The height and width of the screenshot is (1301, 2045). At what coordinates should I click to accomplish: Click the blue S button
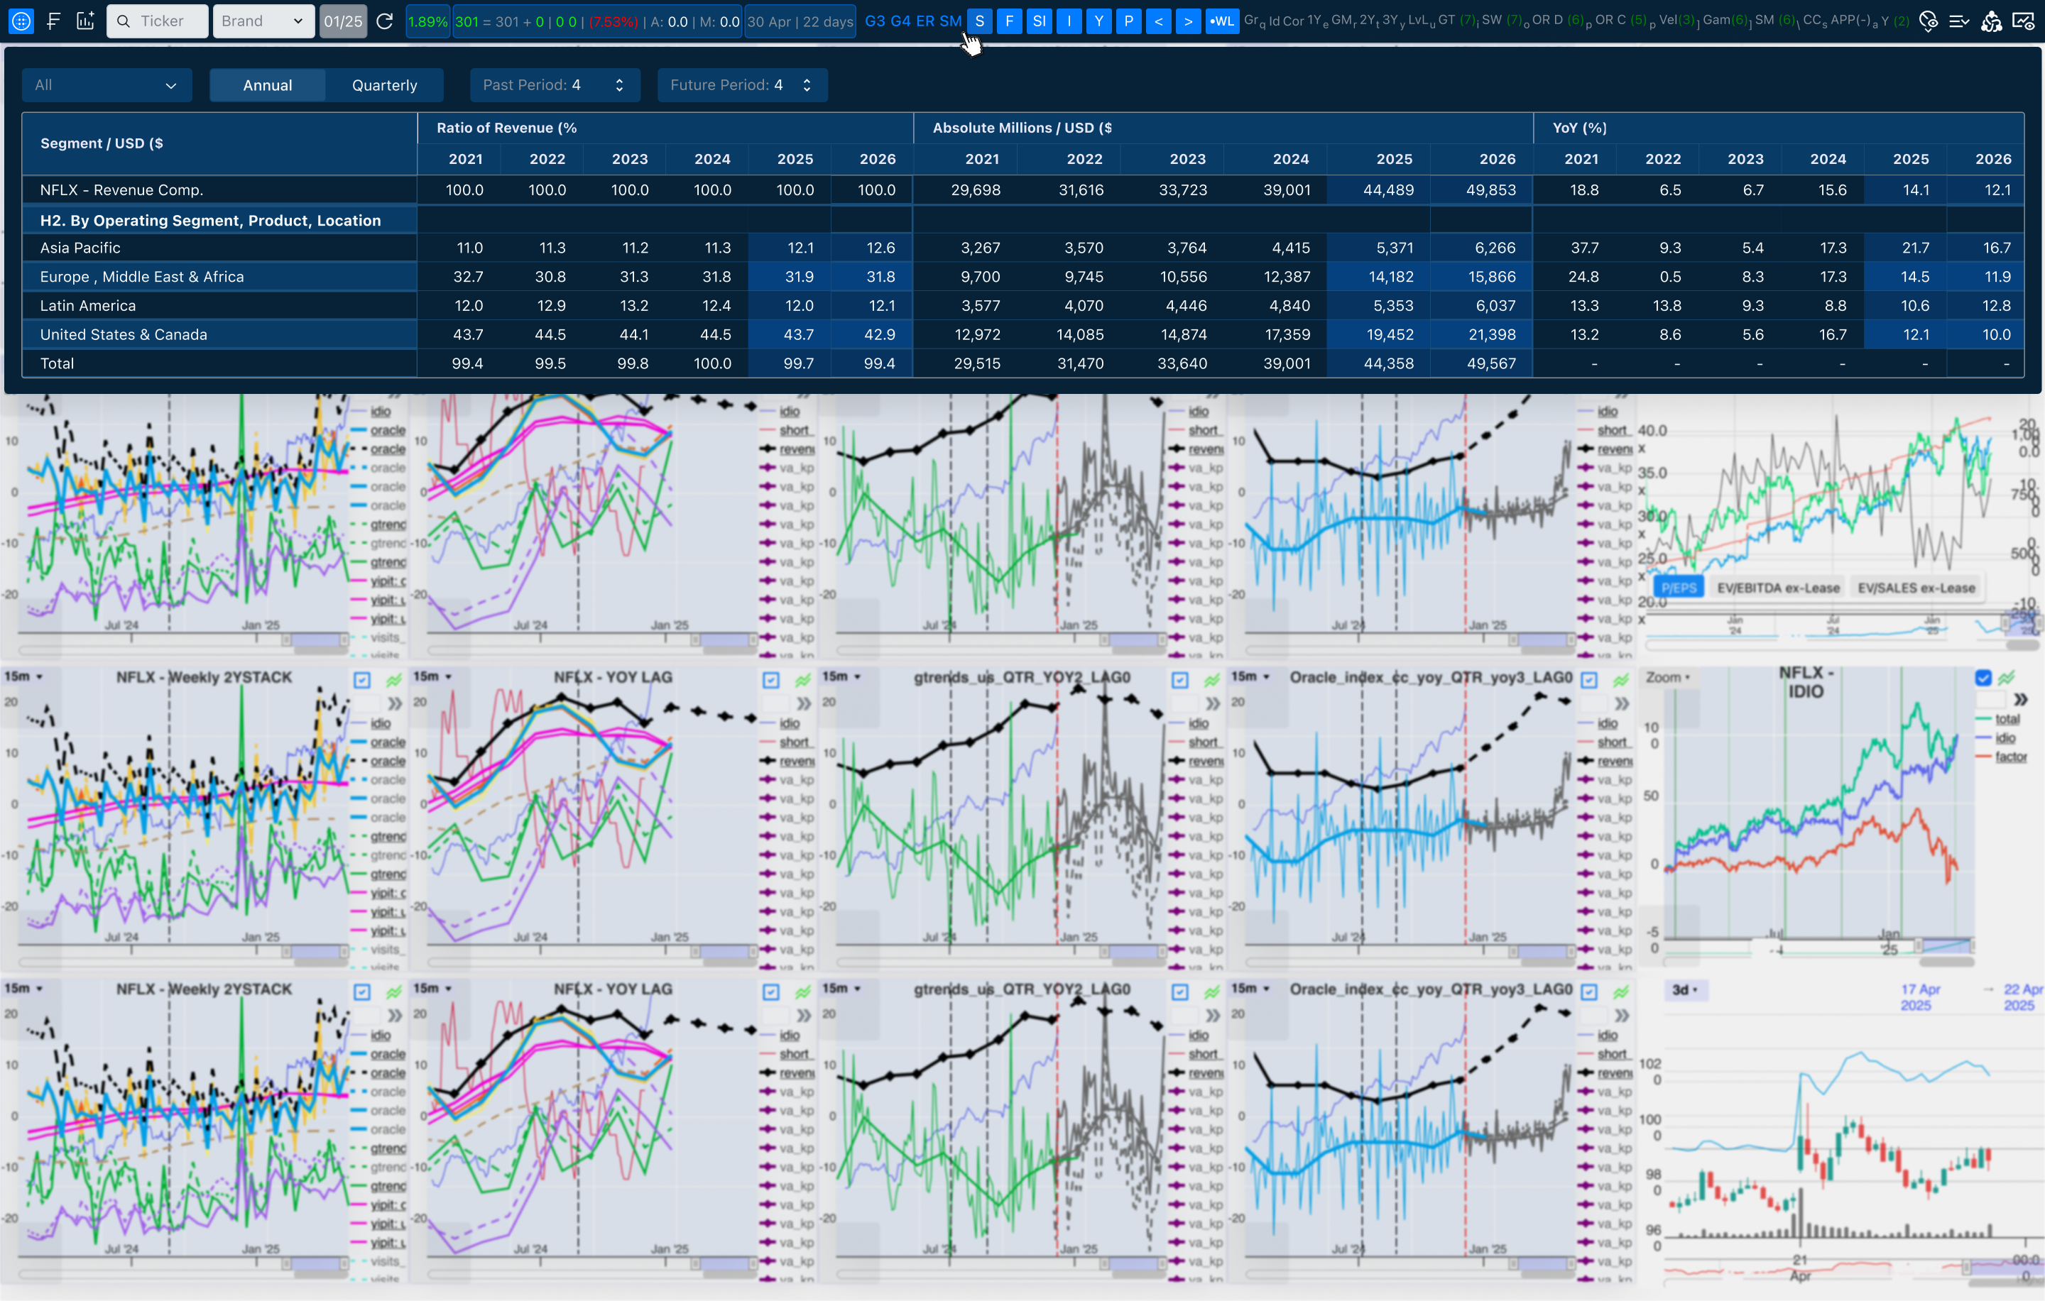click(x=979, y=21)
